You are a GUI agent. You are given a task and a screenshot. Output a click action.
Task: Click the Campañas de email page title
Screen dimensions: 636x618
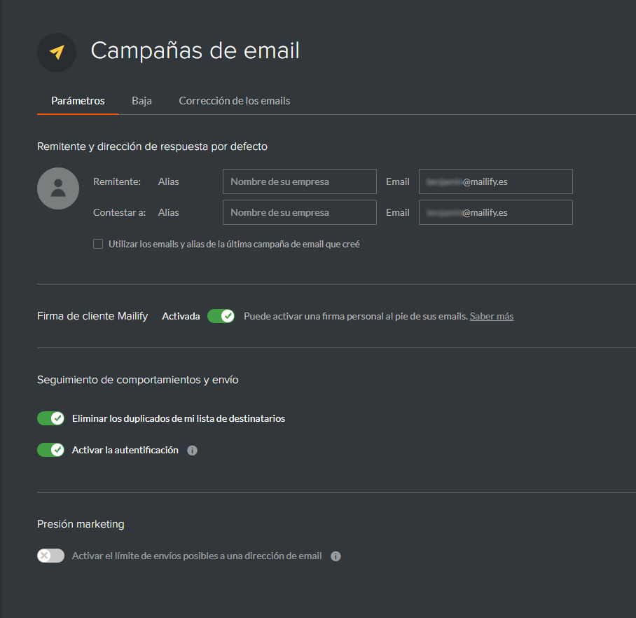(x=195, y=50)
